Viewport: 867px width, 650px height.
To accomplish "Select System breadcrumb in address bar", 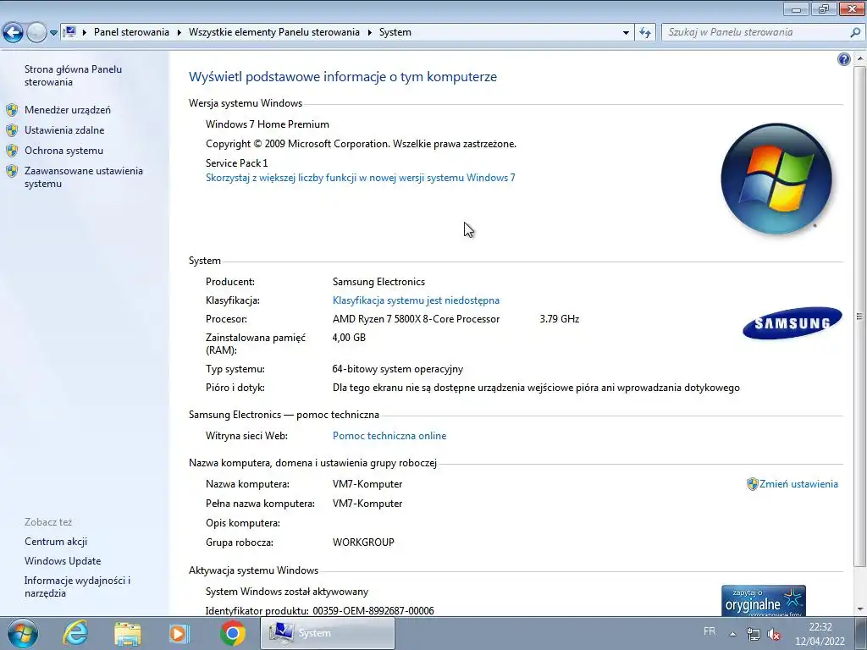I will point(395,32).
